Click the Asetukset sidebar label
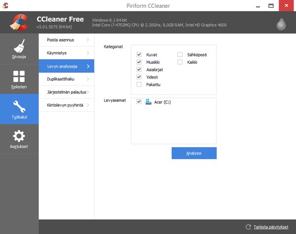This screenshot has height=234, width=296. click(x=19, y=146)
